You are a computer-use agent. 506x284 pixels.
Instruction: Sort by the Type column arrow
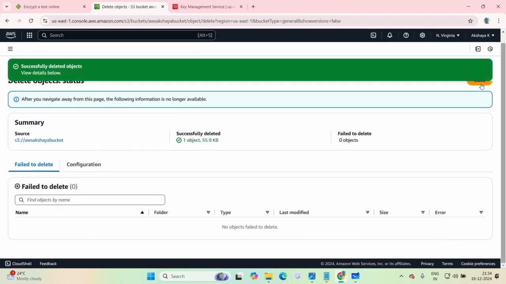(x=267, y=212)
